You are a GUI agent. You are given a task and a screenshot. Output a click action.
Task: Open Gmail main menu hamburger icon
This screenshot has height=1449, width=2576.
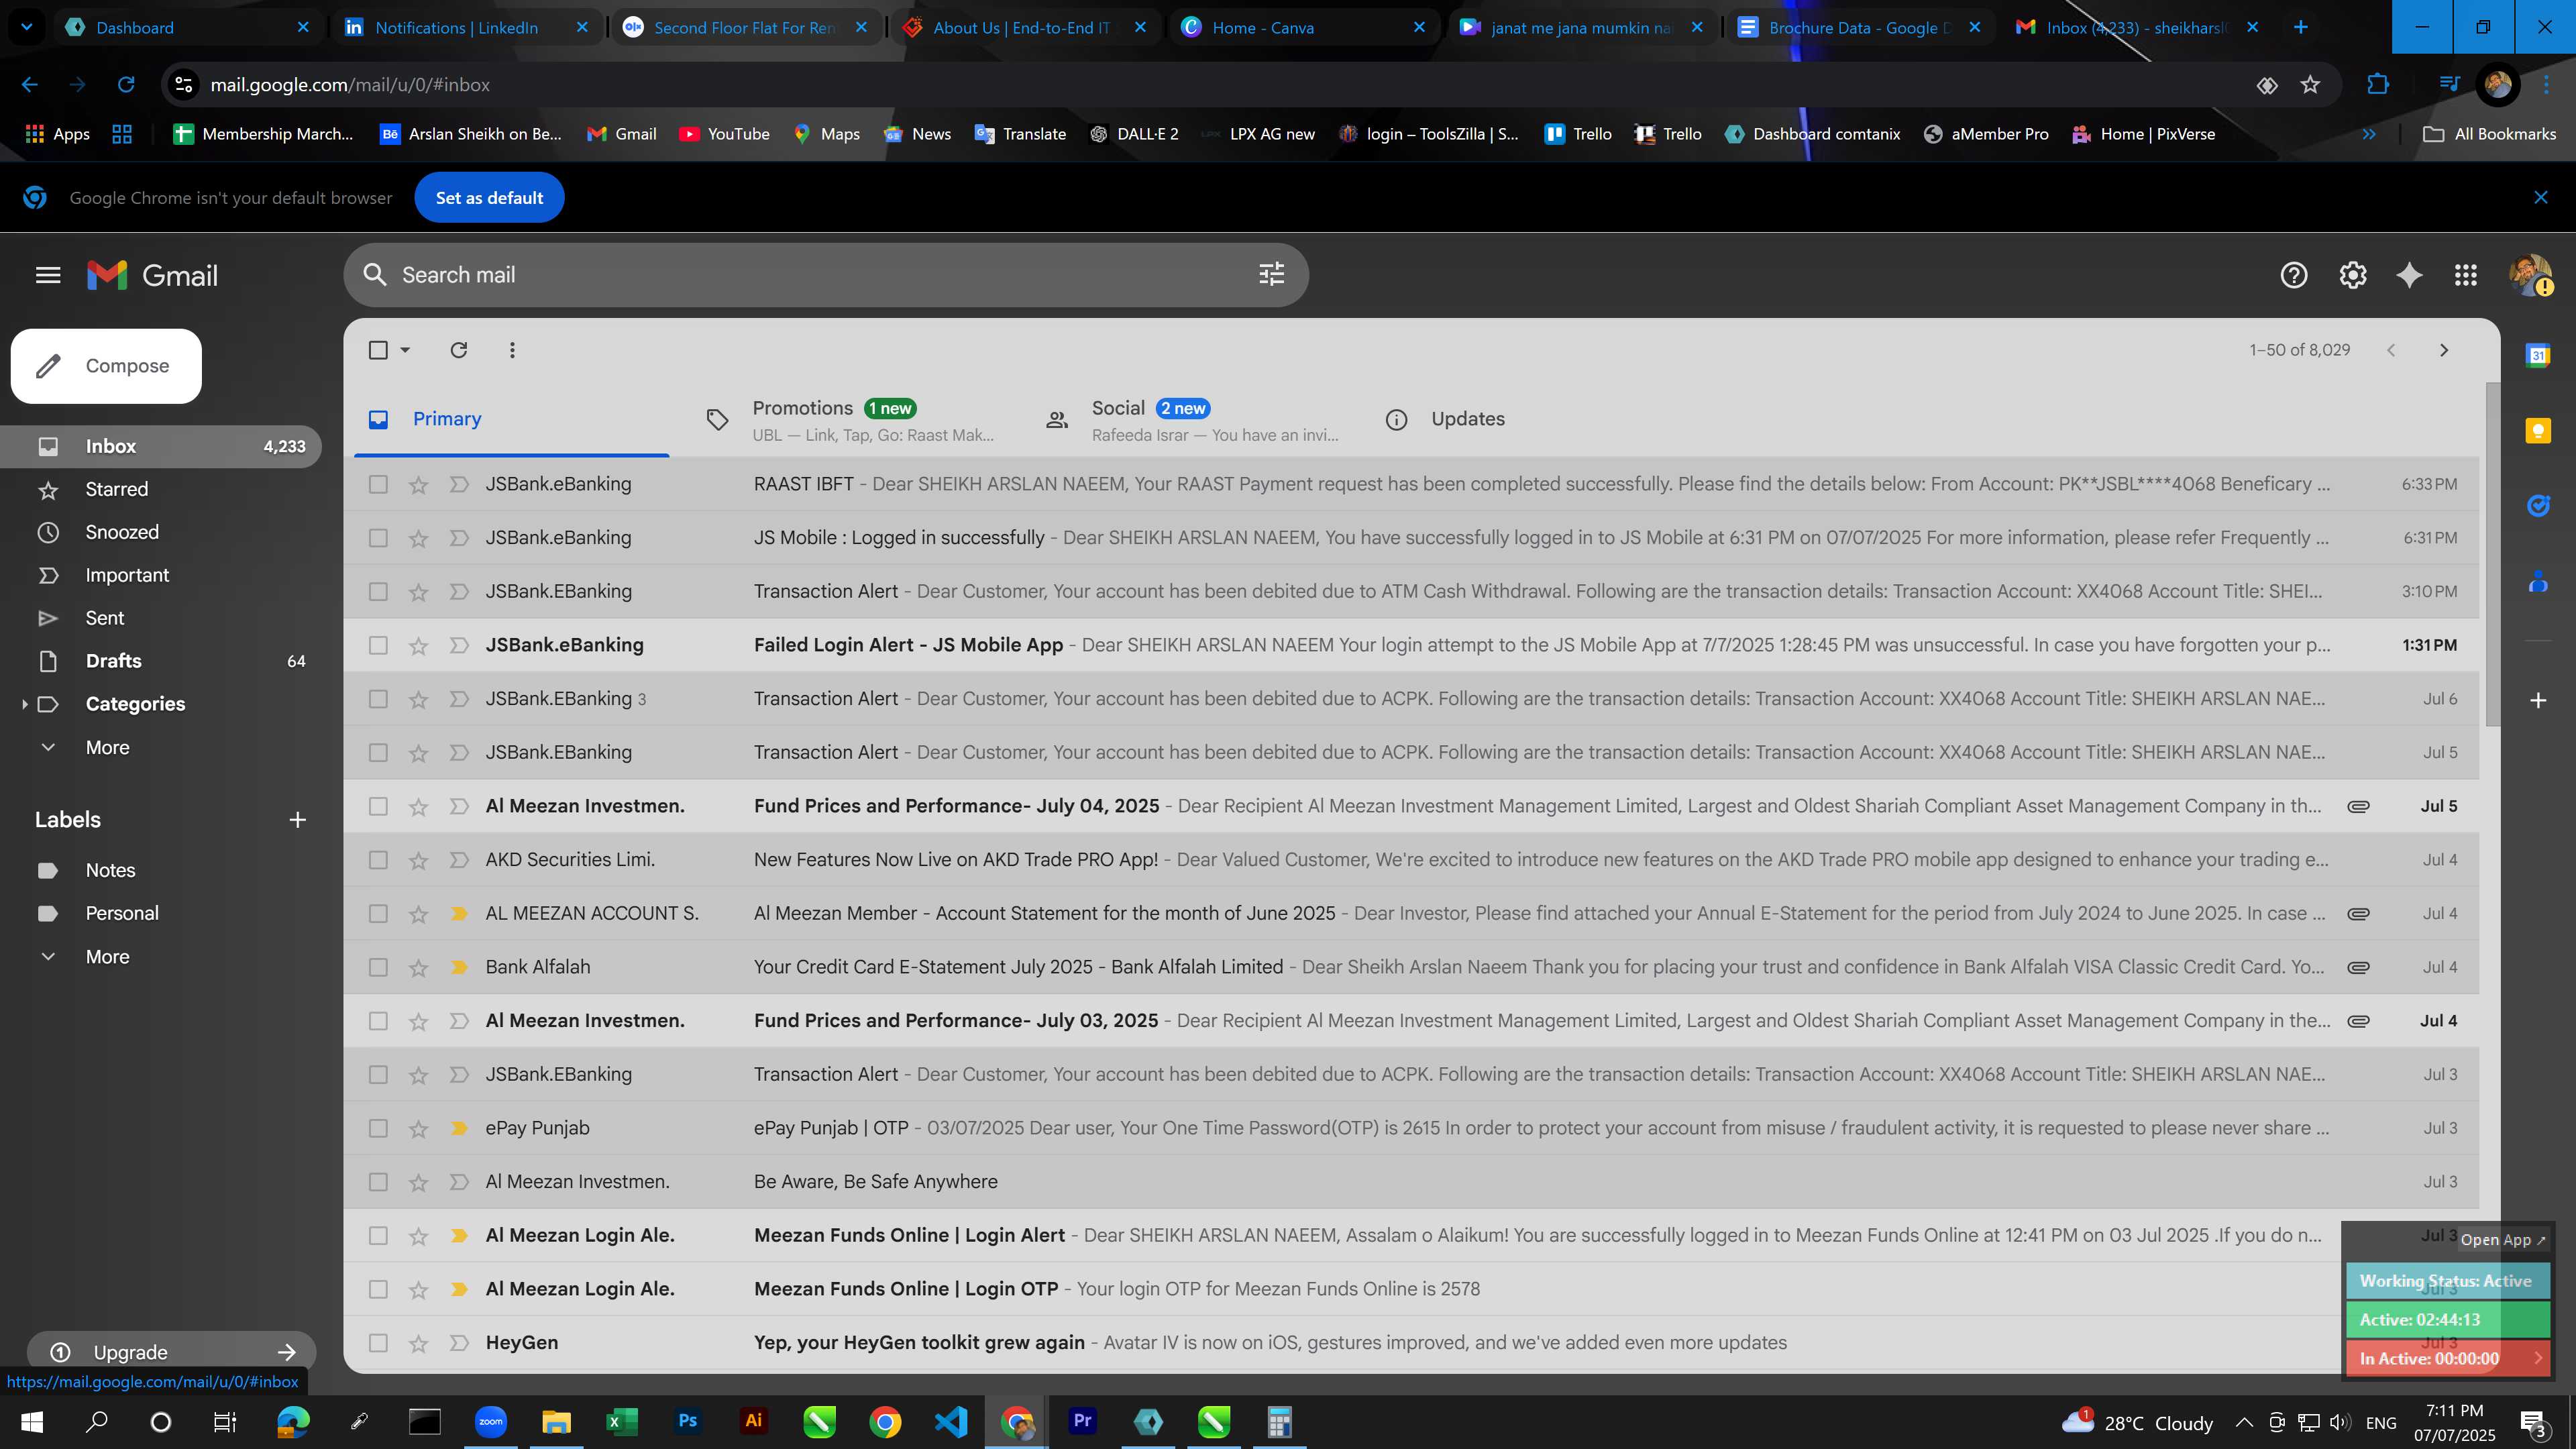(48, 275)
